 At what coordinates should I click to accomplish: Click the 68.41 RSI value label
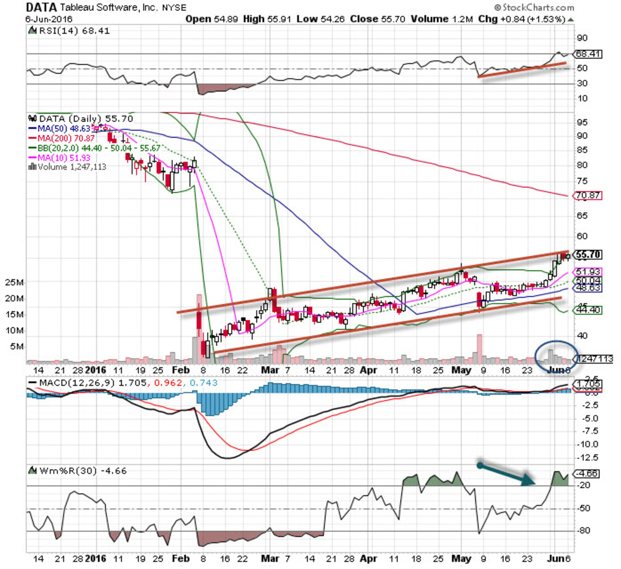tap(589, 53)
